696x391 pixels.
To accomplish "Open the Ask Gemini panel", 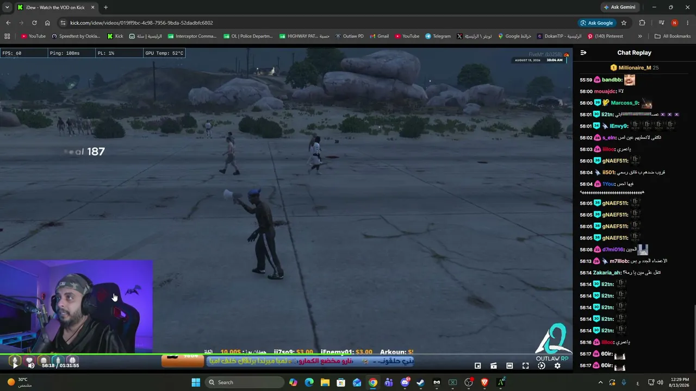I will pyautogui.click(x=619, y=7).
